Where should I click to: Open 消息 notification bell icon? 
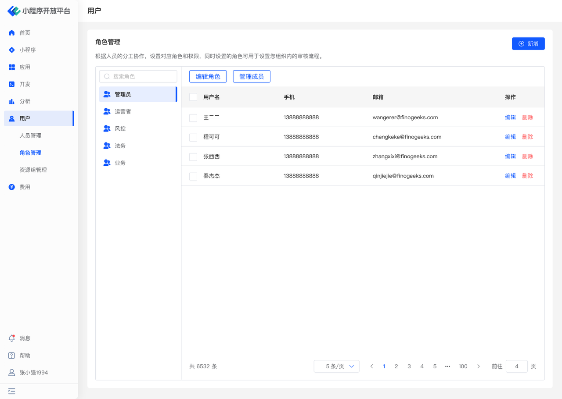12,338
